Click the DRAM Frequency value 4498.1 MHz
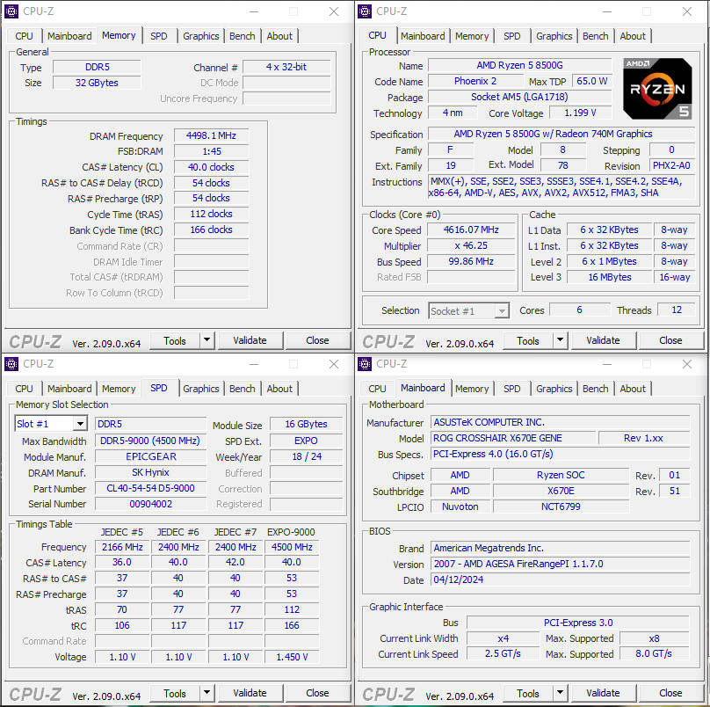 tap(212, 135)
